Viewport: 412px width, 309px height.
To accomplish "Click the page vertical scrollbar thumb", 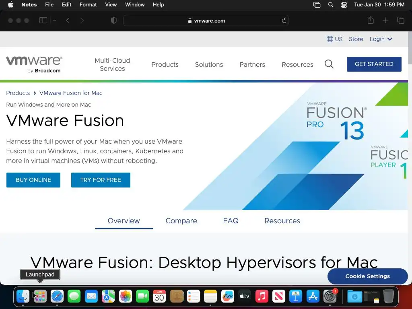I will click(410, 48).
